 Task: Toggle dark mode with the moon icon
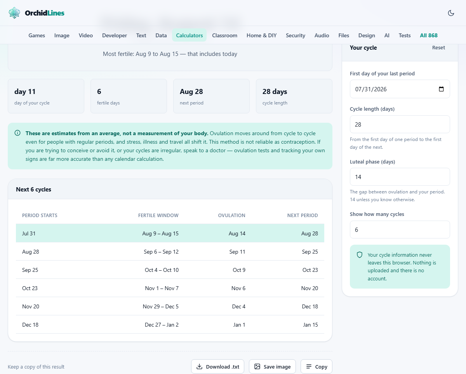pyautogui.click(x=451, y=13)
